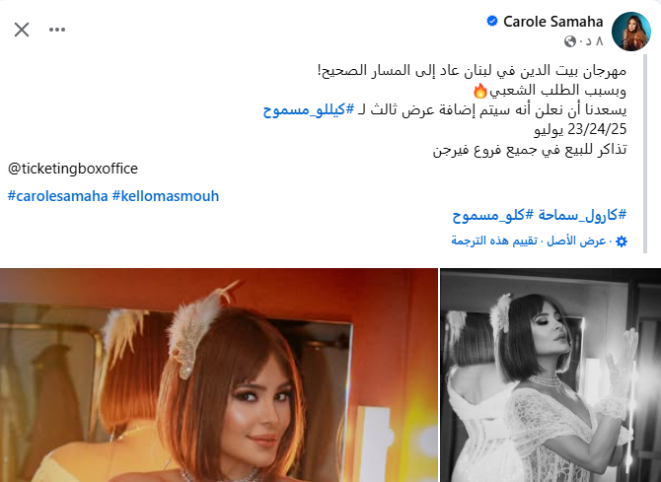Open the #كيللو_مسموح hashtag
Viewport: 661px width, 482px height.
(309, 110)
